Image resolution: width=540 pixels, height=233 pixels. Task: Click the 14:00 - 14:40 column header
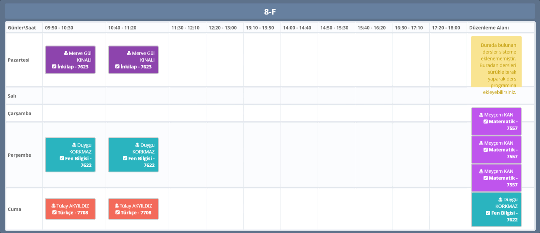(297, 28)
